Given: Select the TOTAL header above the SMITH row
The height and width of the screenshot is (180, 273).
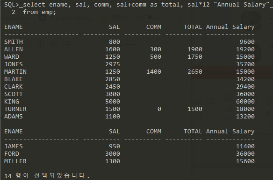Looking at the screenshot, I should pyautogui.click(x=193, y=27).
